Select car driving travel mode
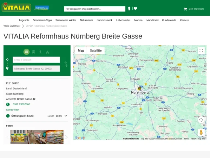The width and height of the screenshot is (210, 158). (27, 52)
